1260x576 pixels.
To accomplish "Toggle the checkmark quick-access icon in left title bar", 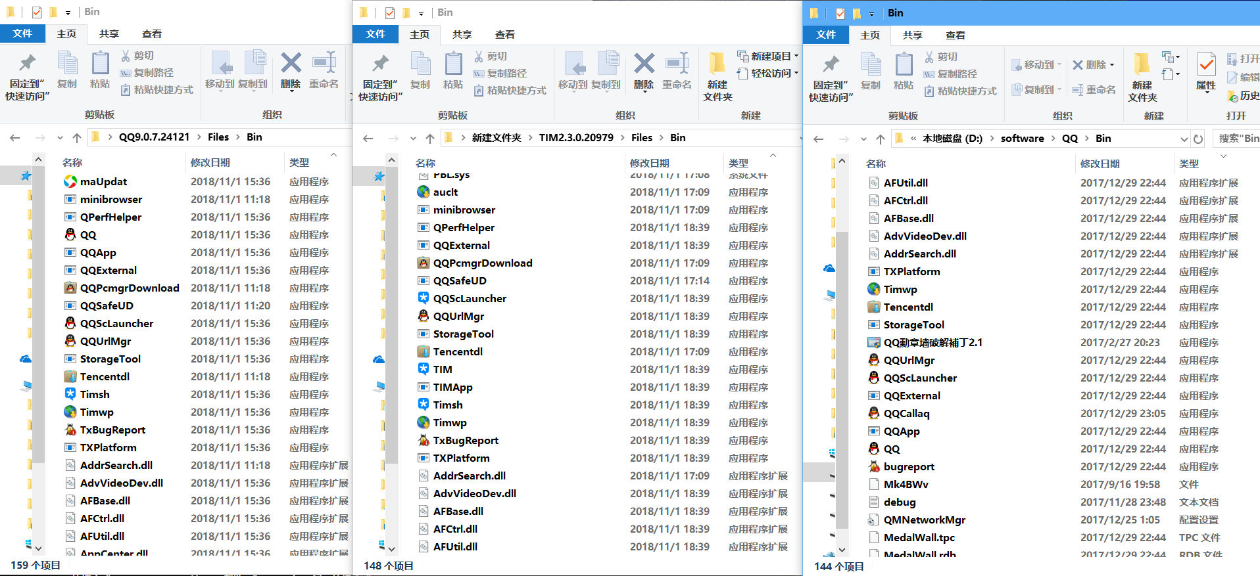I will click(37, 12).
